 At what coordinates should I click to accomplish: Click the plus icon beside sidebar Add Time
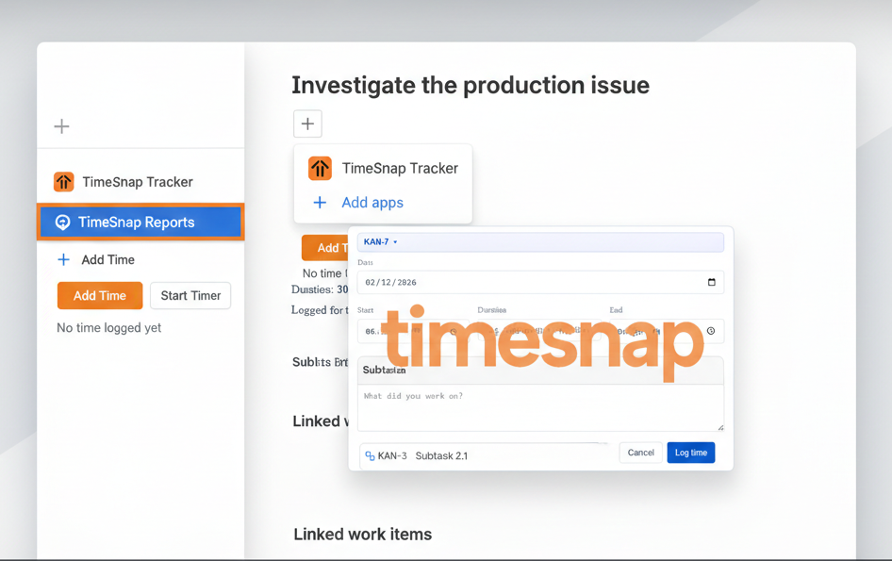(x=64, y=259)
